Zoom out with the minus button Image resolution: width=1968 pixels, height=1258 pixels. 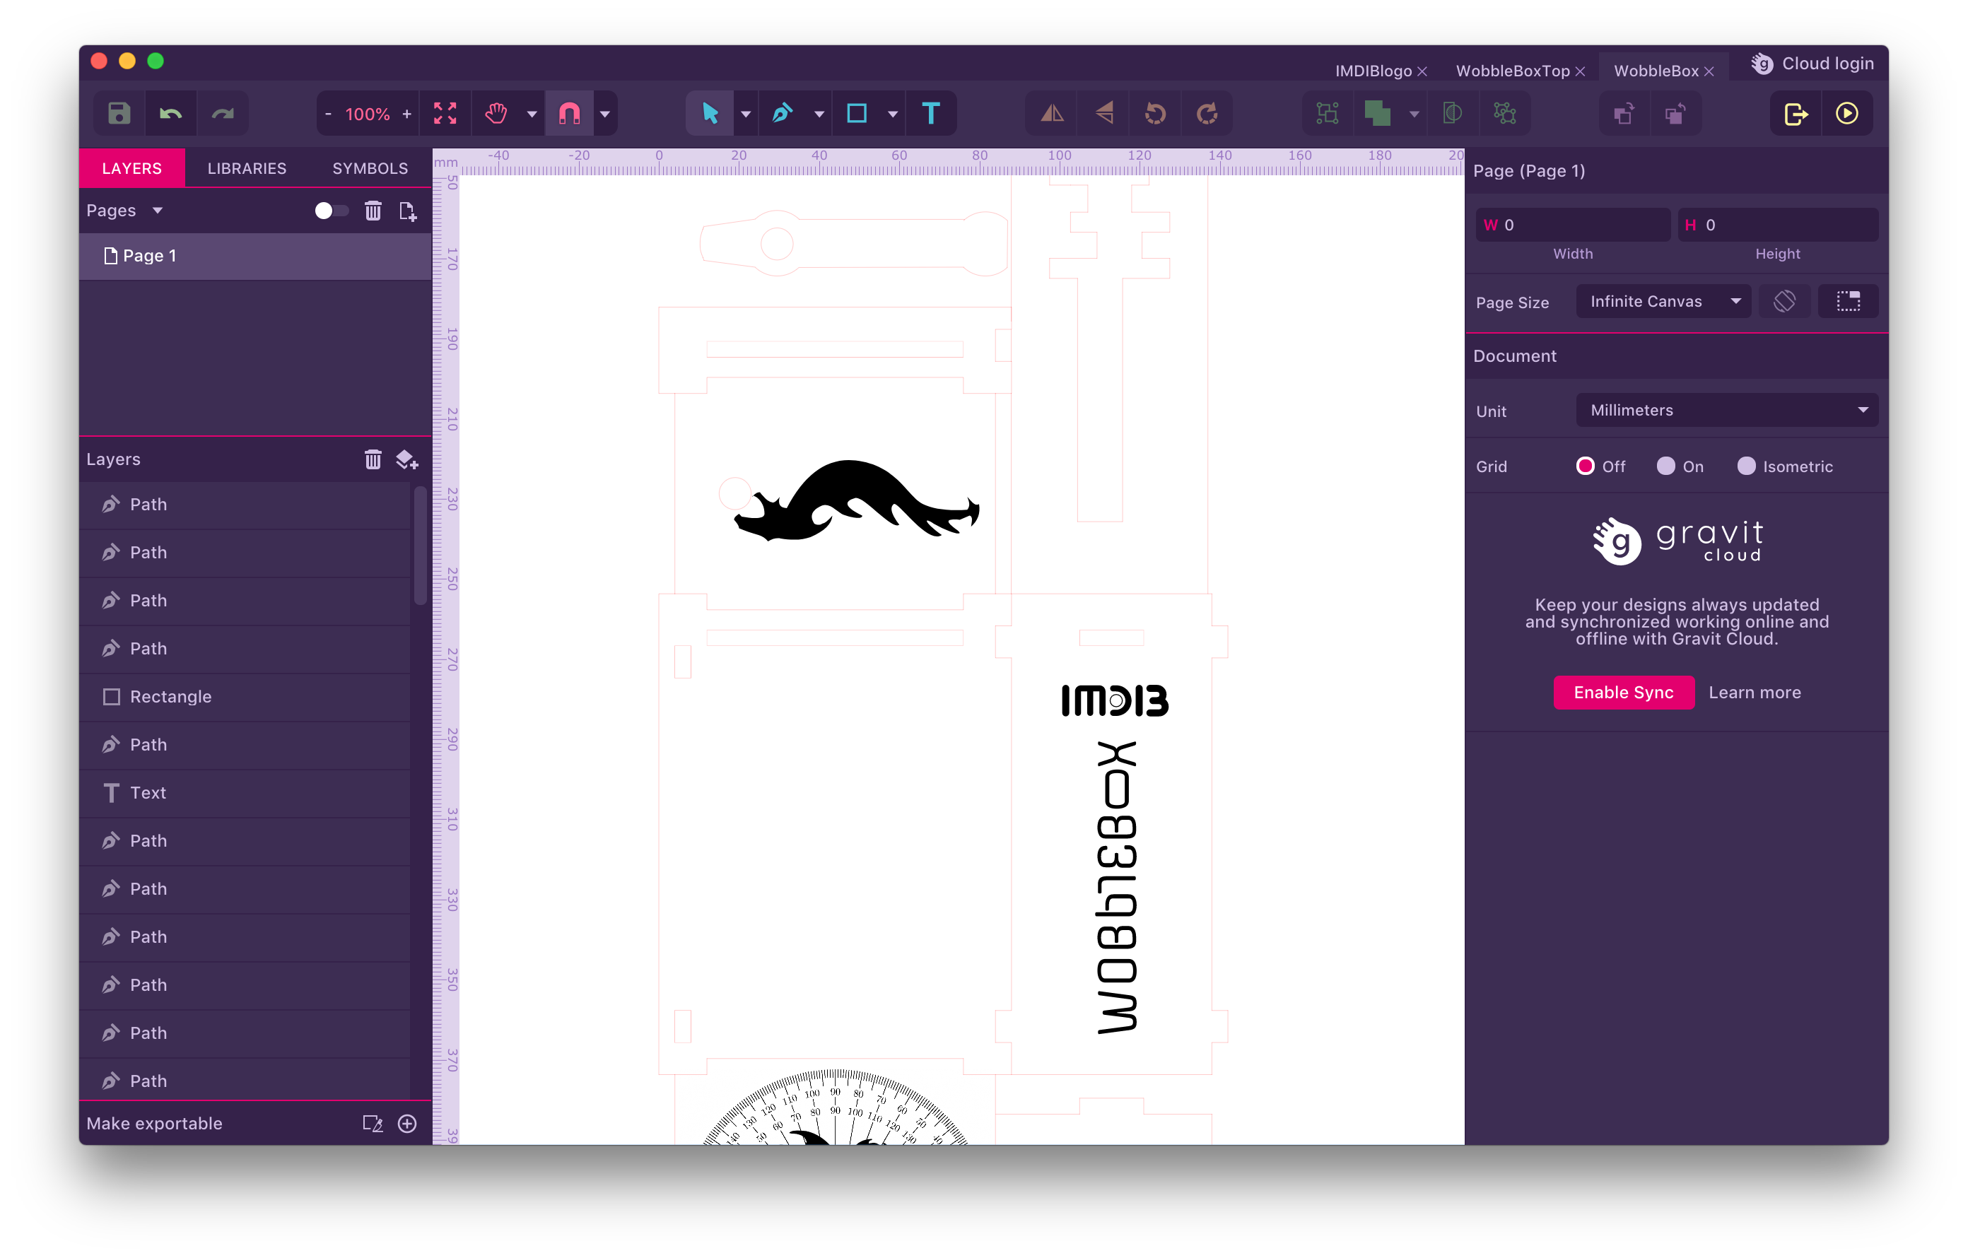329,114
